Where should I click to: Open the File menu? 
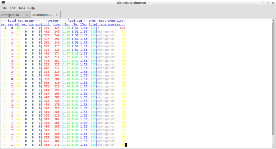coord(4,8)
